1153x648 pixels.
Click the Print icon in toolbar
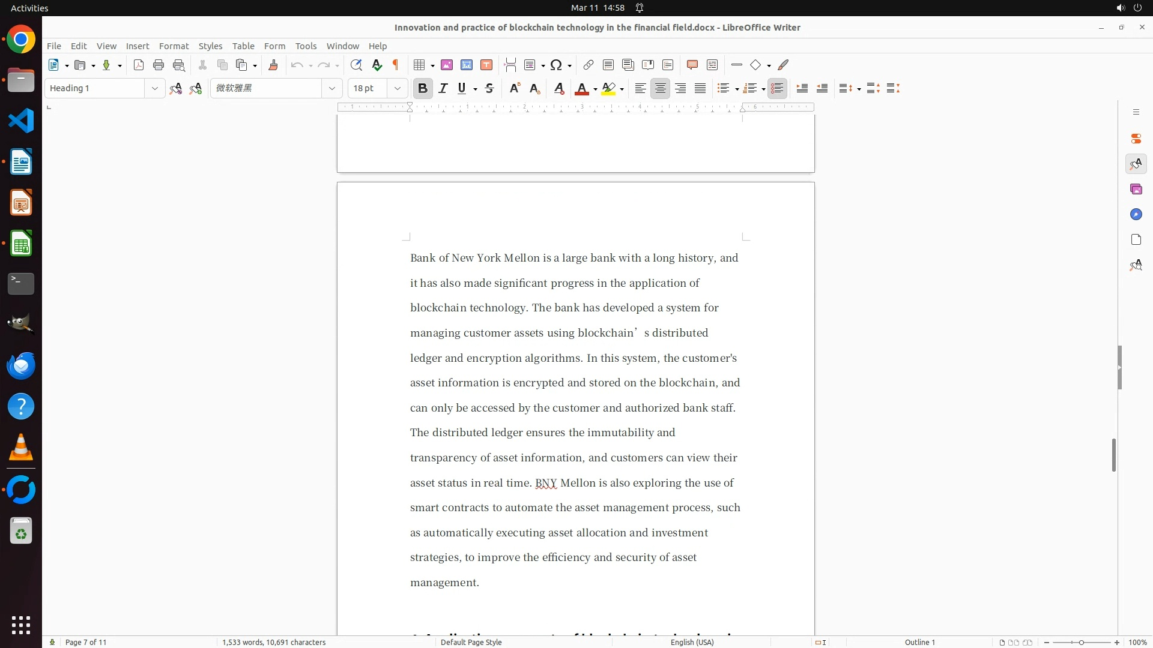pos(159,65)
